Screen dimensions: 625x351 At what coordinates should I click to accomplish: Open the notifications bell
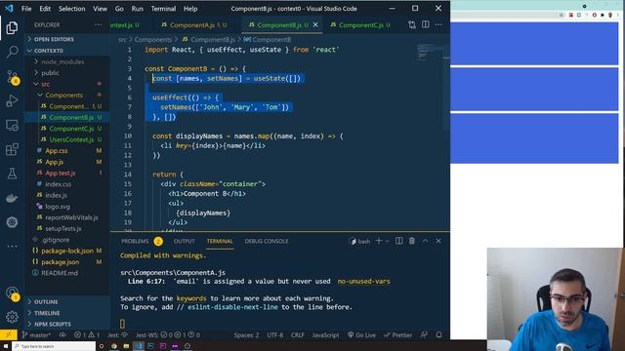point(438,335)
